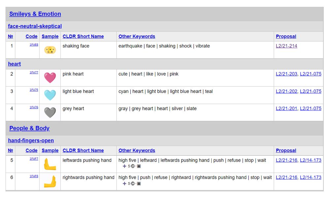Click the leftwards pushing hand emoji sample

[50, 164]
